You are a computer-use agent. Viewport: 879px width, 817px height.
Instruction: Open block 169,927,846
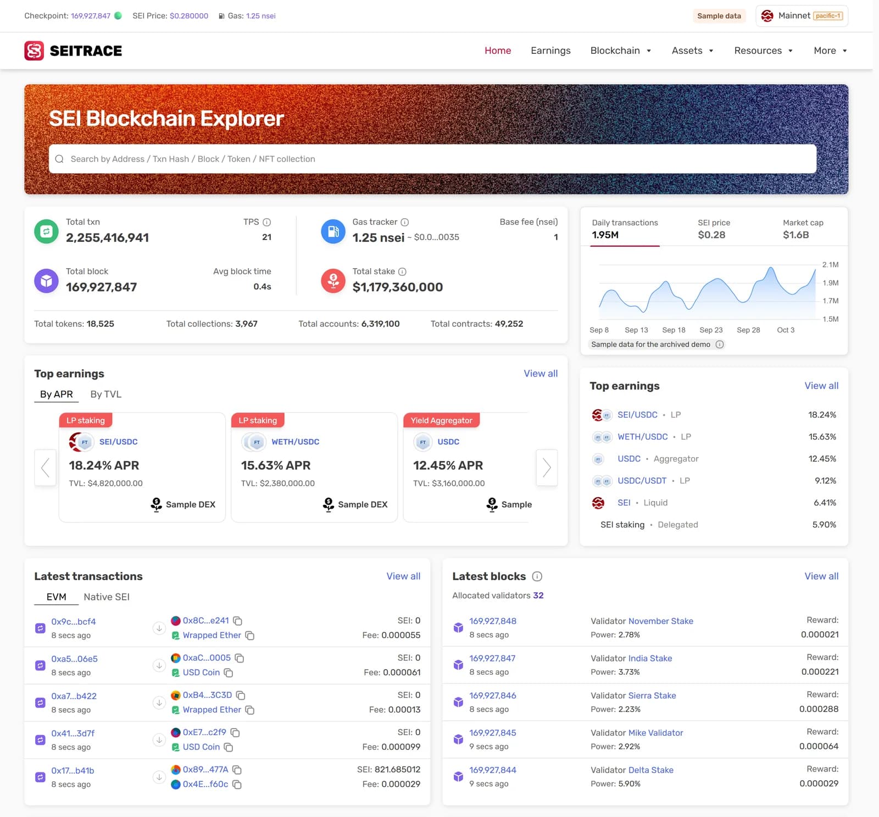point(493,696)
